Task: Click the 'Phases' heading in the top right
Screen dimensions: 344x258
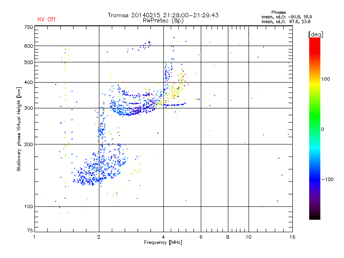Action: point(278,12)
